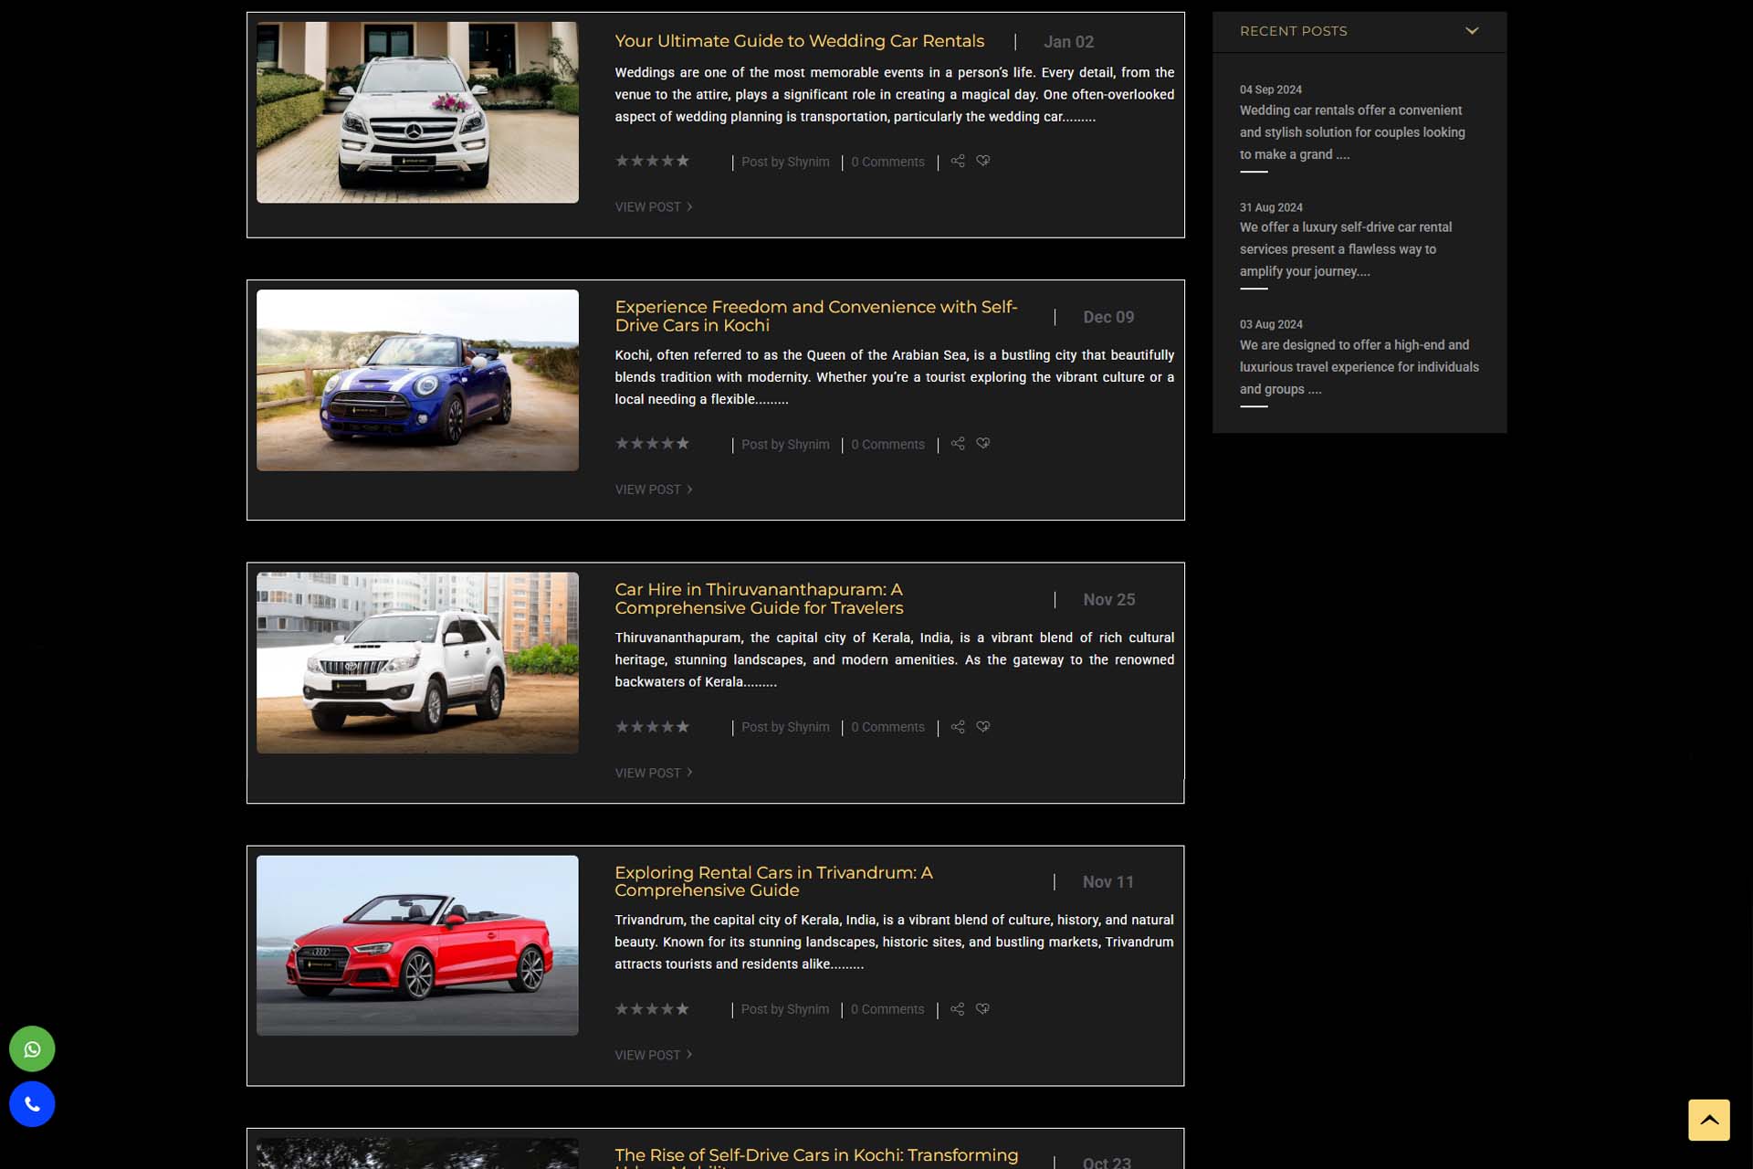The width and height of the screenshot is (1753, 1169).
Task: Click heart icon on Thiruvananthapuram car hire post
Action: click(x=982, y=727)
